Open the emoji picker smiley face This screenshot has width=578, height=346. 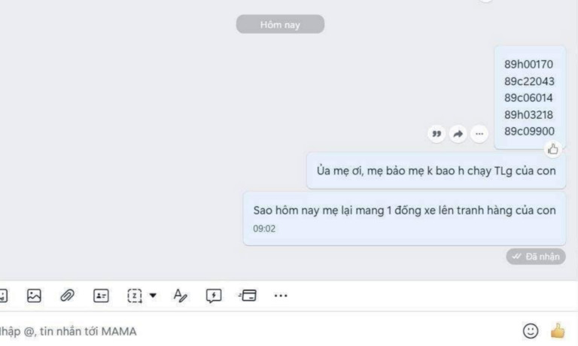pos(531,330)
